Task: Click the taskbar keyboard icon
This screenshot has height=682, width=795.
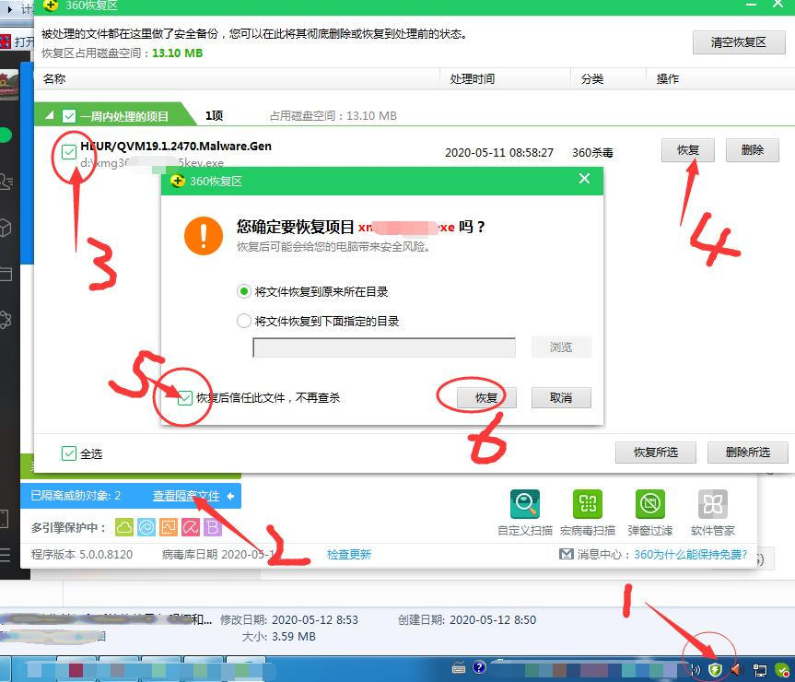Action: coord(459,668)
